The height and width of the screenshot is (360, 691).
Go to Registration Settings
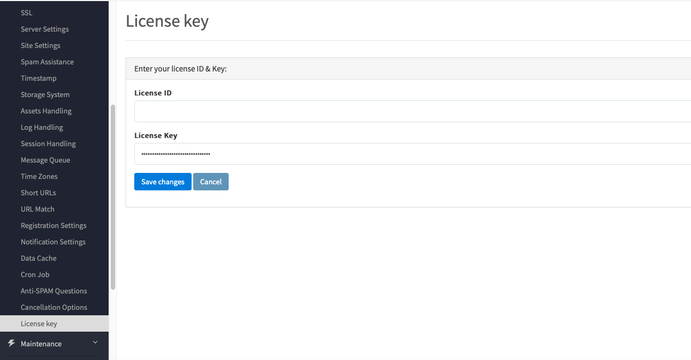click(53, 225)
